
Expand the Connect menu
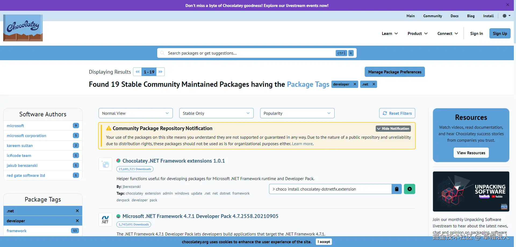(x=448, y=33)
